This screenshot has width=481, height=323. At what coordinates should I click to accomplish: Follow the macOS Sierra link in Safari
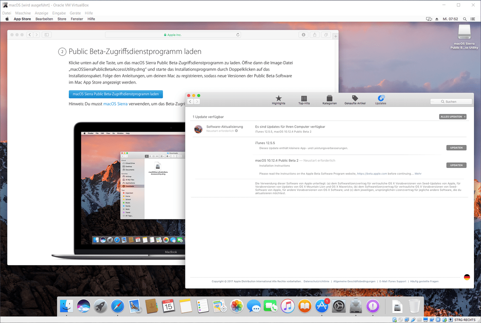pyautogui.click(x=115, y=104)
